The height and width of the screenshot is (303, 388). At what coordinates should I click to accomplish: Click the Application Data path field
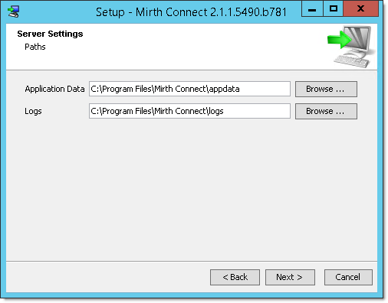189,89
